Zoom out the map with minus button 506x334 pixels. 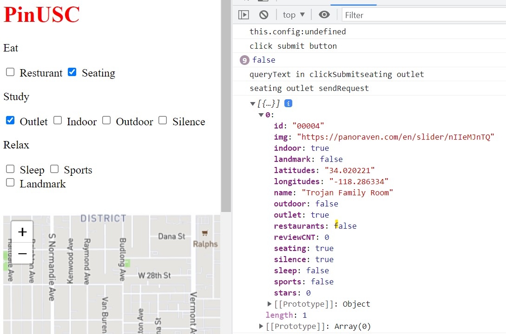point(22,253)
